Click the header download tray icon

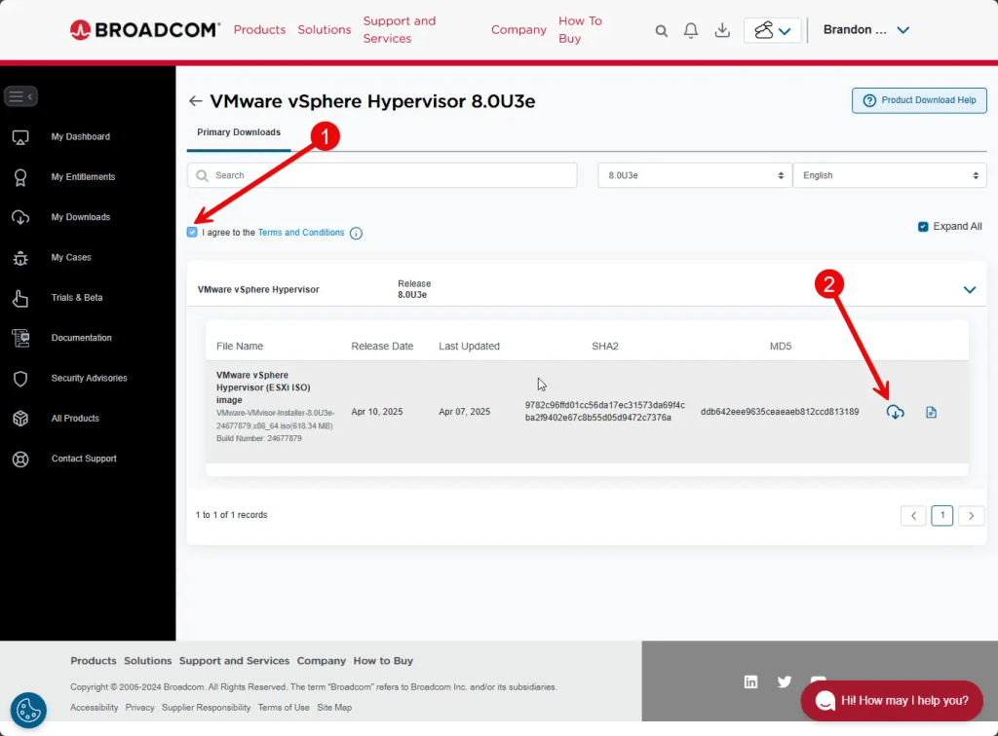click(x=722, y=31)
